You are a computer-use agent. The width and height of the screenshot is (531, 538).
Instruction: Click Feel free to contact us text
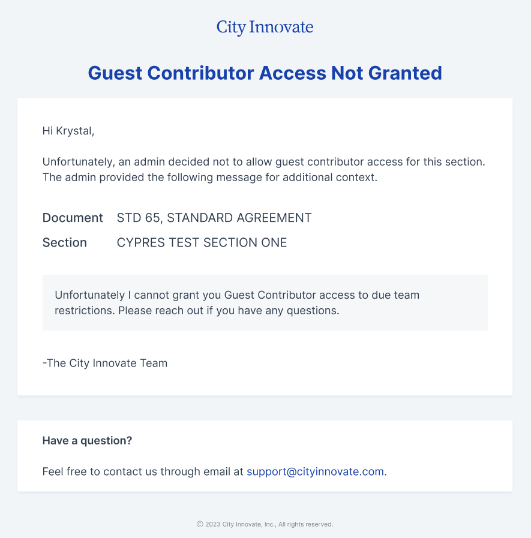[x=143, y=471]
